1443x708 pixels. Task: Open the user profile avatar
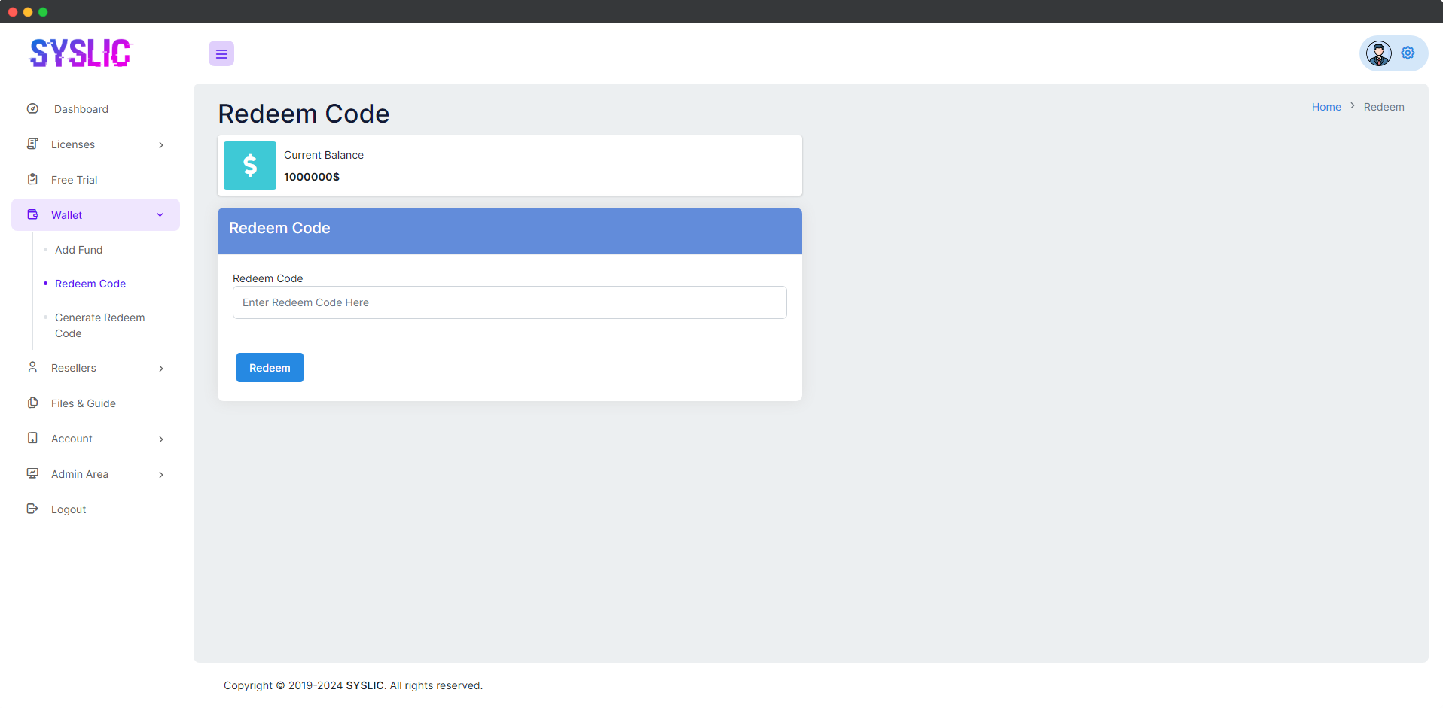point(1378,53)
